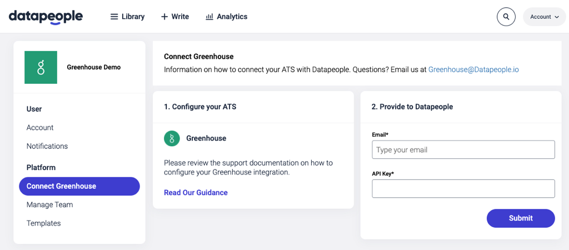Click the Library hamburger icon
This screenshot has width=569, height=250.
coord(114,17)
